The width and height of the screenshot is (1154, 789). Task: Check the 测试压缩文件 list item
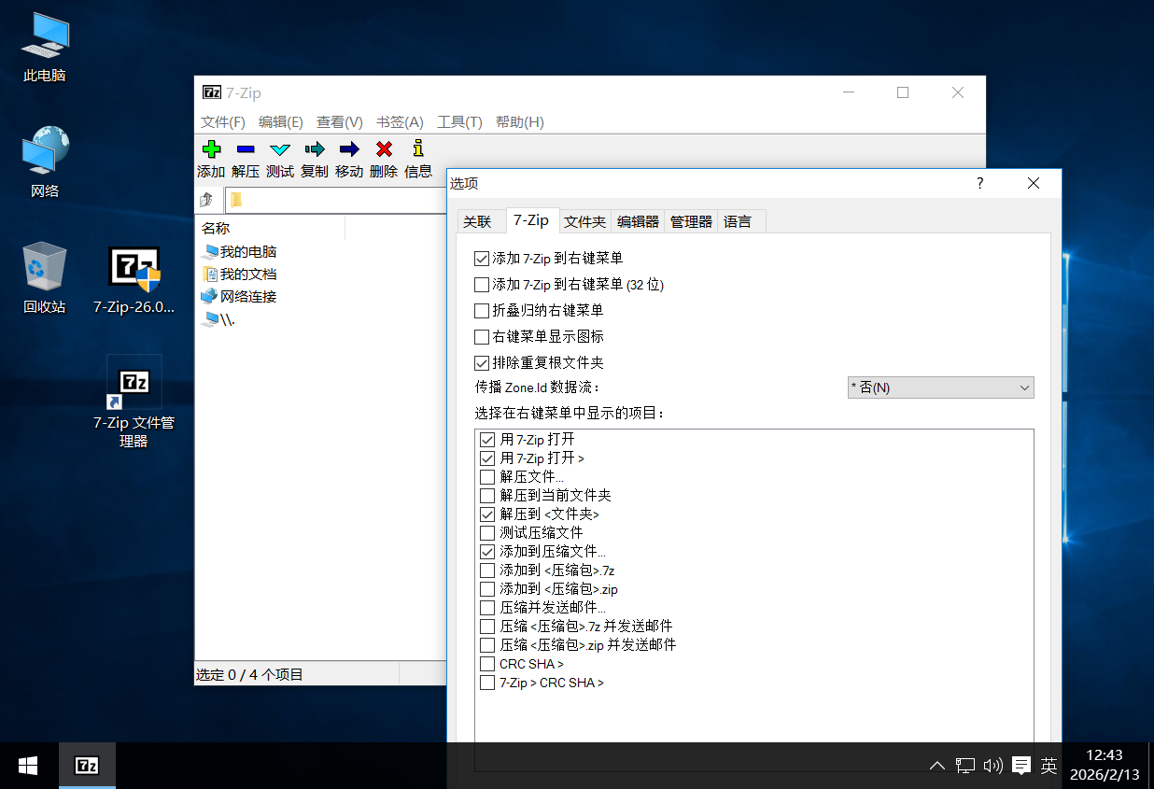coord(487,533)
